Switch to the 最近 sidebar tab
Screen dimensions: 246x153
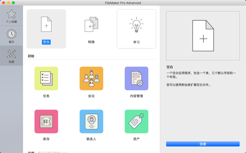[x=12, y=36]
